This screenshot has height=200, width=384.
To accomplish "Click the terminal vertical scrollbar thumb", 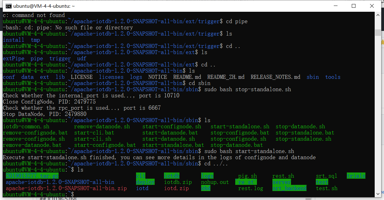I will click(x=377, y=32).
